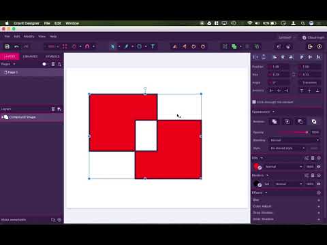This screenshot has width=327, height=245.
Task: Open the Blending mode dropdown
Action: coord(294,140)
